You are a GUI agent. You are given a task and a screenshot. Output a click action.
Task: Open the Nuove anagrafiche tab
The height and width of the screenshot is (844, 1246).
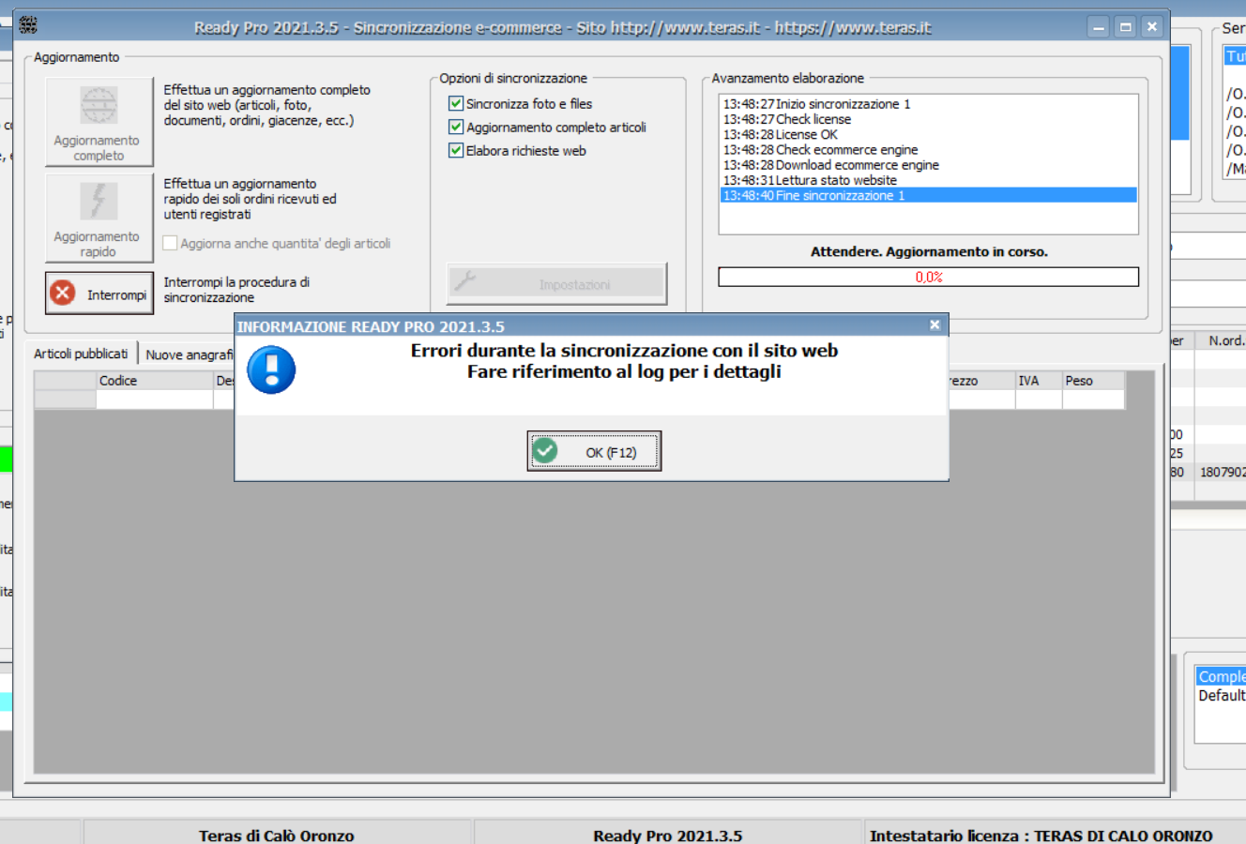coord(189,354)
